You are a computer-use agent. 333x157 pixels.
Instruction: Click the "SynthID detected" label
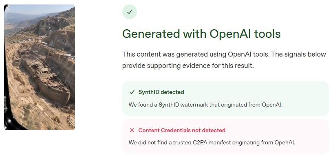tap(161, 92)
